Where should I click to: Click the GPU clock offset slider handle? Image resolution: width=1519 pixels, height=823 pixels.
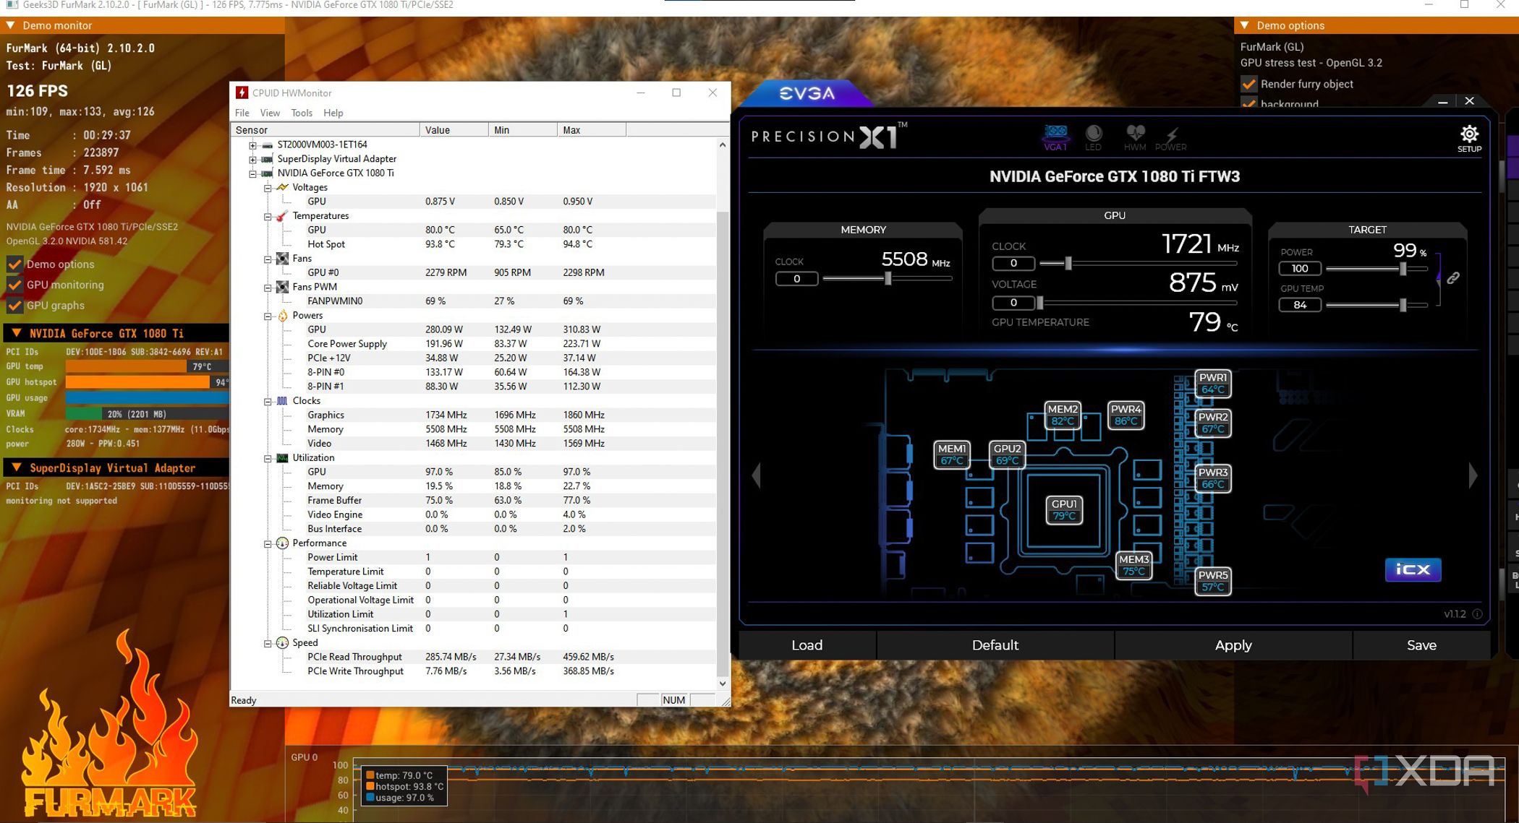click(1068, 263)
